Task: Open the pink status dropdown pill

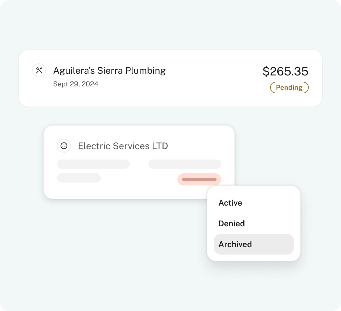Action: coord(199,179)
